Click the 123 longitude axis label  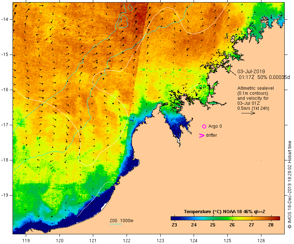pyautogui.click(x=160, y=240)
